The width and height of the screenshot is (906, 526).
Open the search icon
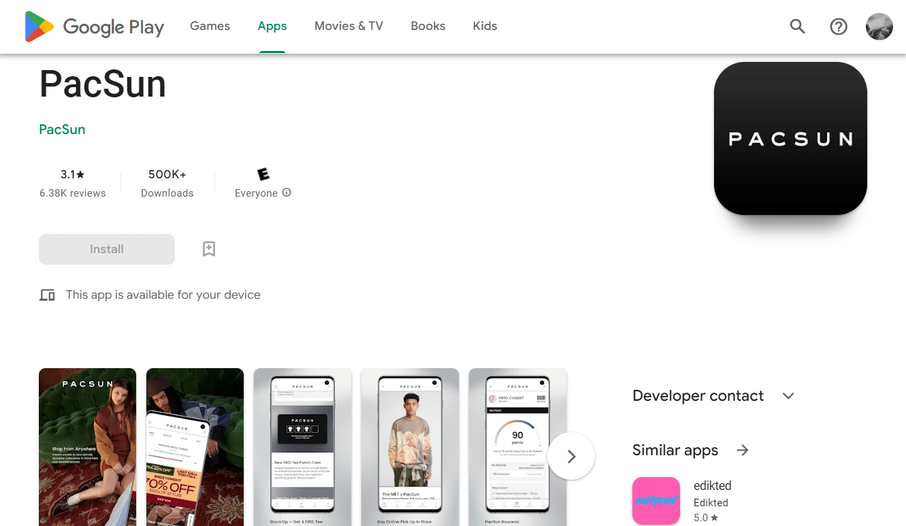point(797,26)
